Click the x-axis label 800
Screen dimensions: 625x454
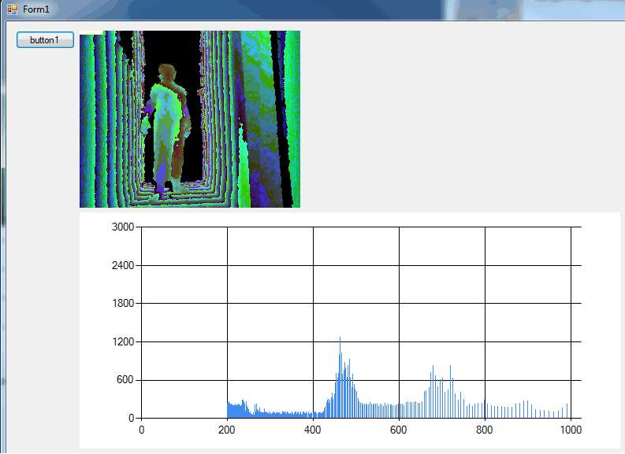pyautogui.click(x=484, y=430)
